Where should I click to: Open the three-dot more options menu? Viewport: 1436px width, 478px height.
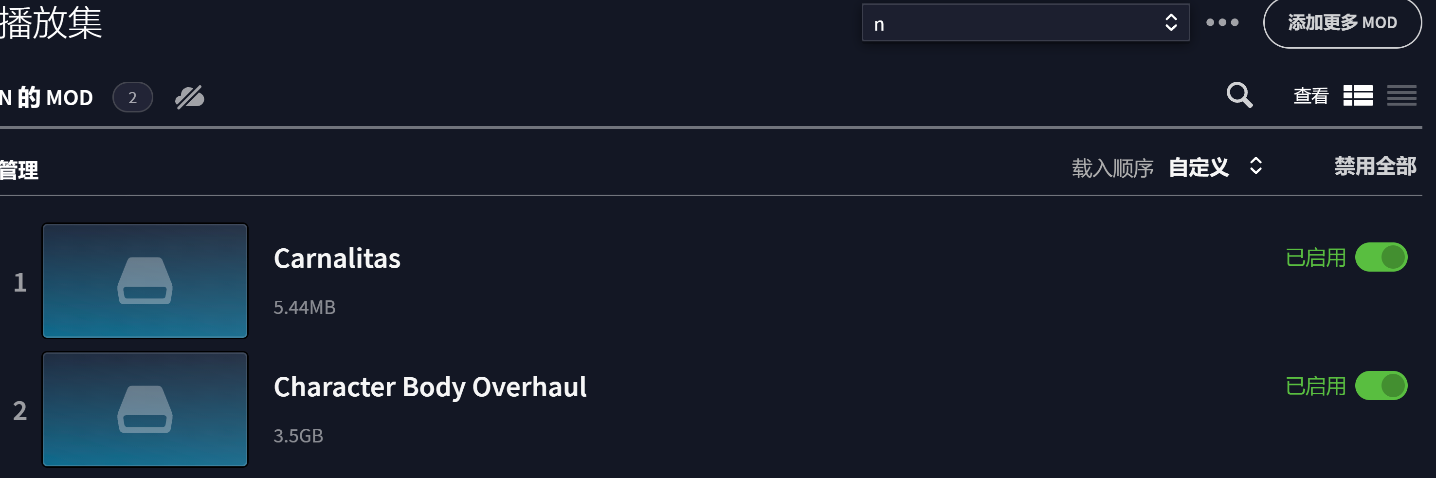coord(1222,22)
